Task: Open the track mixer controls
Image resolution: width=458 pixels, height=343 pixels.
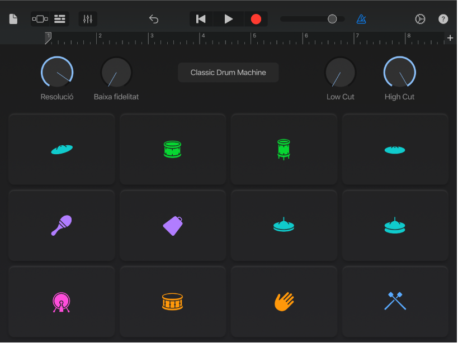Action: tap(88, 18)
